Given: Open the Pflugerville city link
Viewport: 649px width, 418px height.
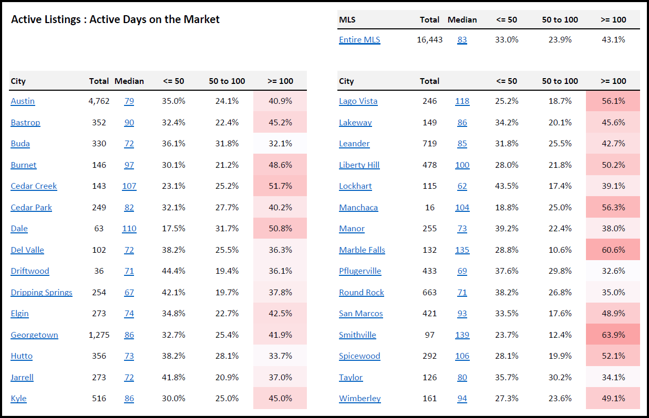Looking at the screenshot, I should (360, 271).
